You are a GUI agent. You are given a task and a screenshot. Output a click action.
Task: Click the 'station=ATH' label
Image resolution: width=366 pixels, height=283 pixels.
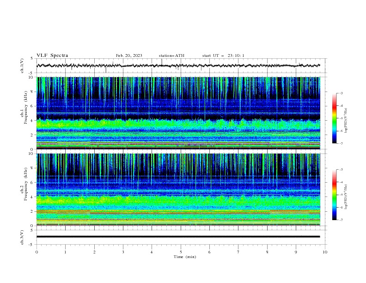[171, 55]
